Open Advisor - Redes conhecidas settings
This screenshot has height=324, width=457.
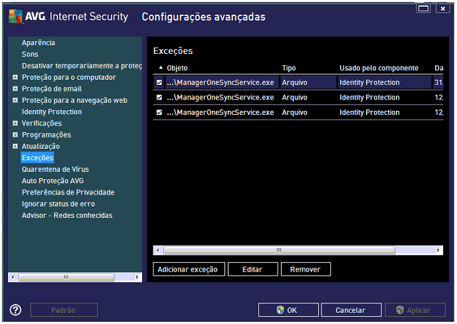click(67, 215)
